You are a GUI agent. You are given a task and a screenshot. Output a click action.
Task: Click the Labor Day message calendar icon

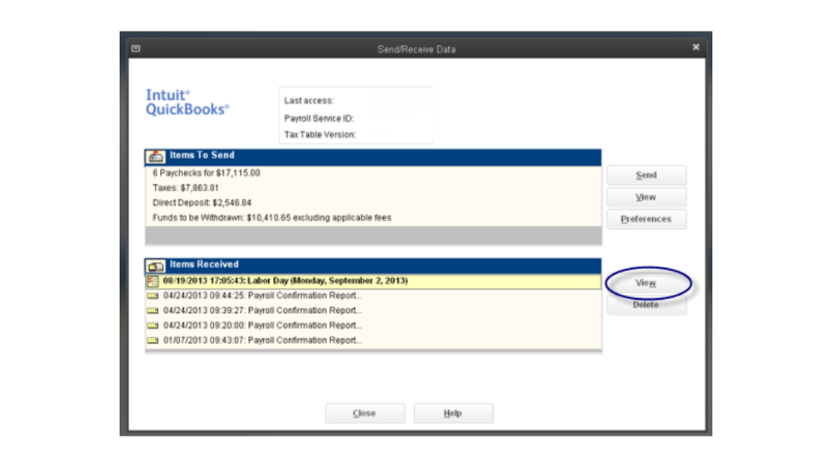click(x=152, y=281)
